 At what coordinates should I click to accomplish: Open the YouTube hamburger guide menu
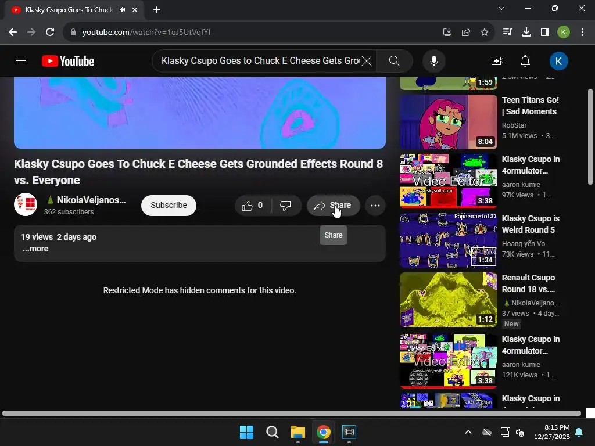click(21, 61)
